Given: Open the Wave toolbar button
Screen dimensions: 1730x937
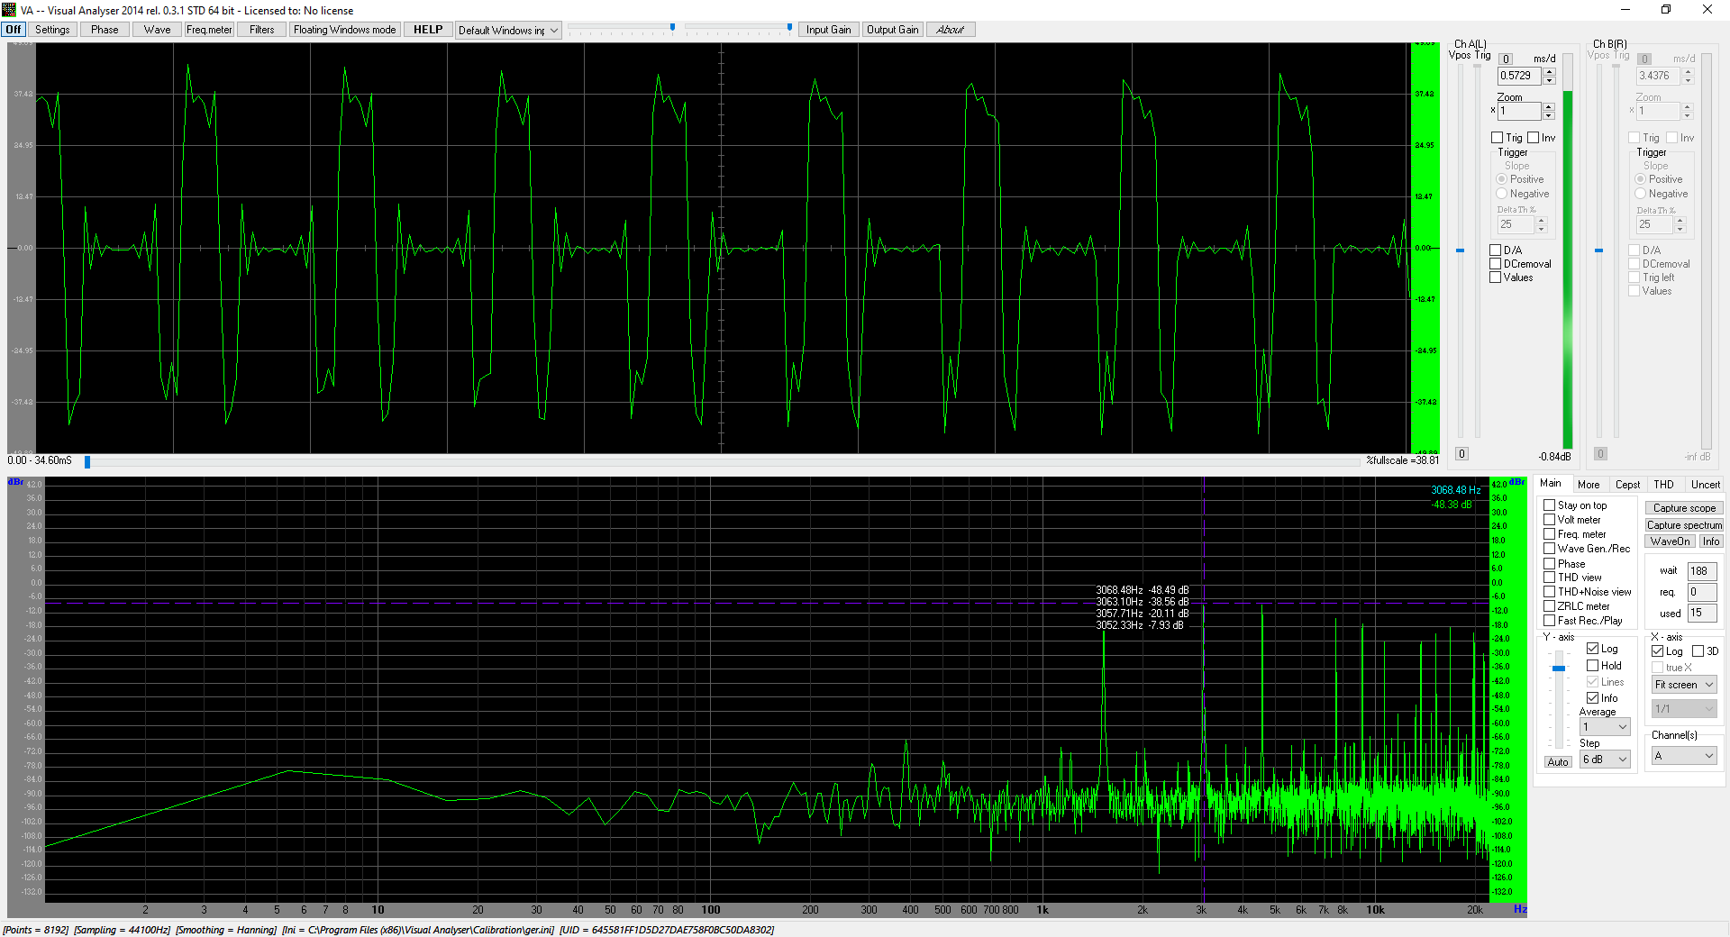Looking at the screenshot, I should (x=157, y=30).
